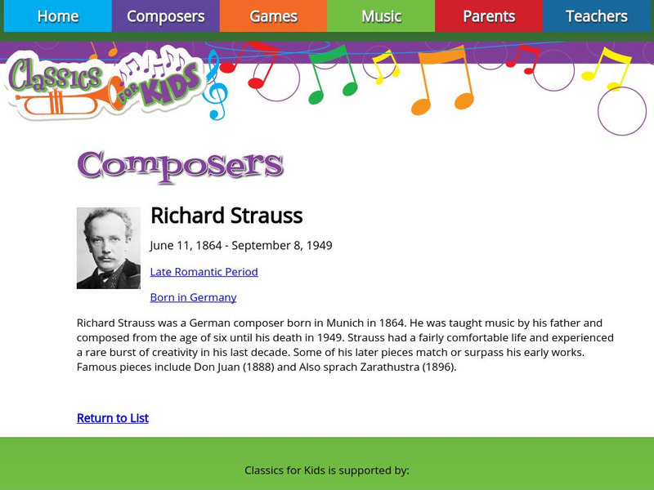Viewport: 654px width, 490px height.
Task: Navigate to the Home tab
Action: point(56,16)
